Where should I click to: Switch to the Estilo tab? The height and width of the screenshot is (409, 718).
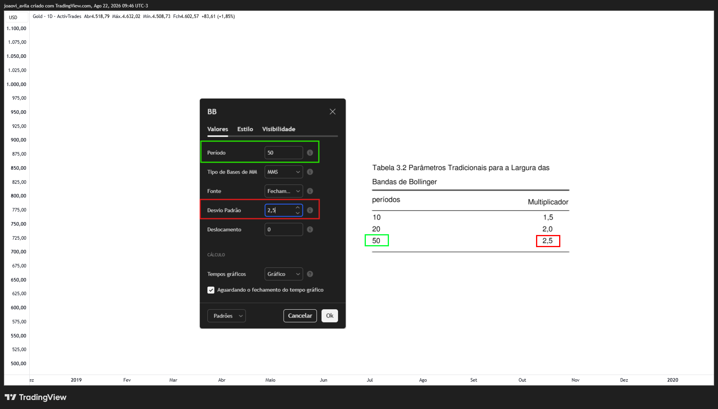[x=245, y=129]
